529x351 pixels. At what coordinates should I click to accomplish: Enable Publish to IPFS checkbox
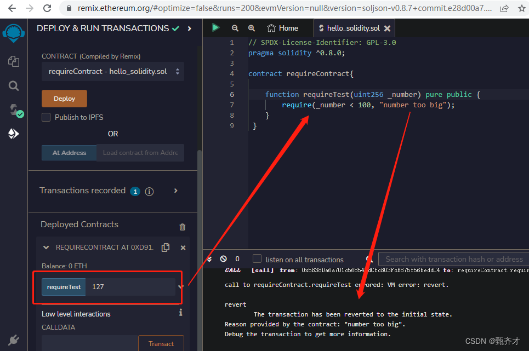point(46,117)
